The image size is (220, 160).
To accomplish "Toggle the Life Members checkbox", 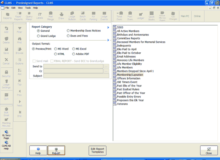I will click(x=115, y=67).
